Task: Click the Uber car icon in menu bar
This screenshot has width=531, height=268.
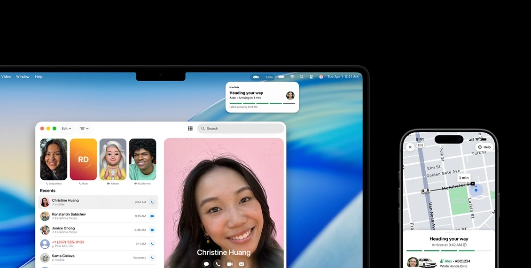Action: pos(256,77)
